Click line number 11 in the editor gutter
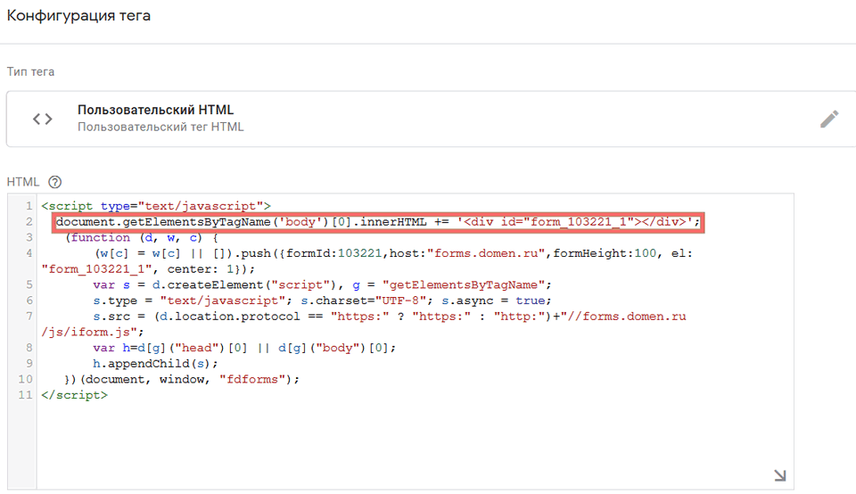Image resolution: width=856 pixels, height=494 pixels. pyautogui.click(x=27, y=395)
